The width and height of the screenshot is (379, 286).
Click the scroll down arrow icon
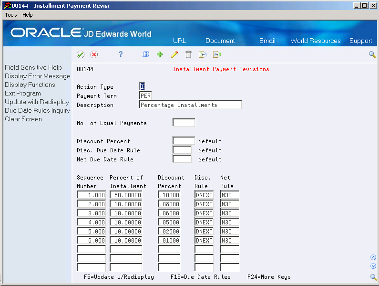373,266
